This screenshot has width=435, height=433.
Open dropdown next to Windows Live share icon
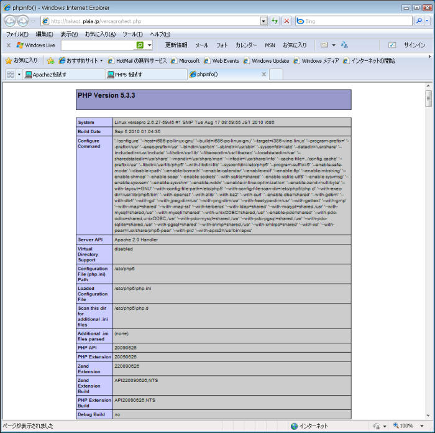coord(334,45)
